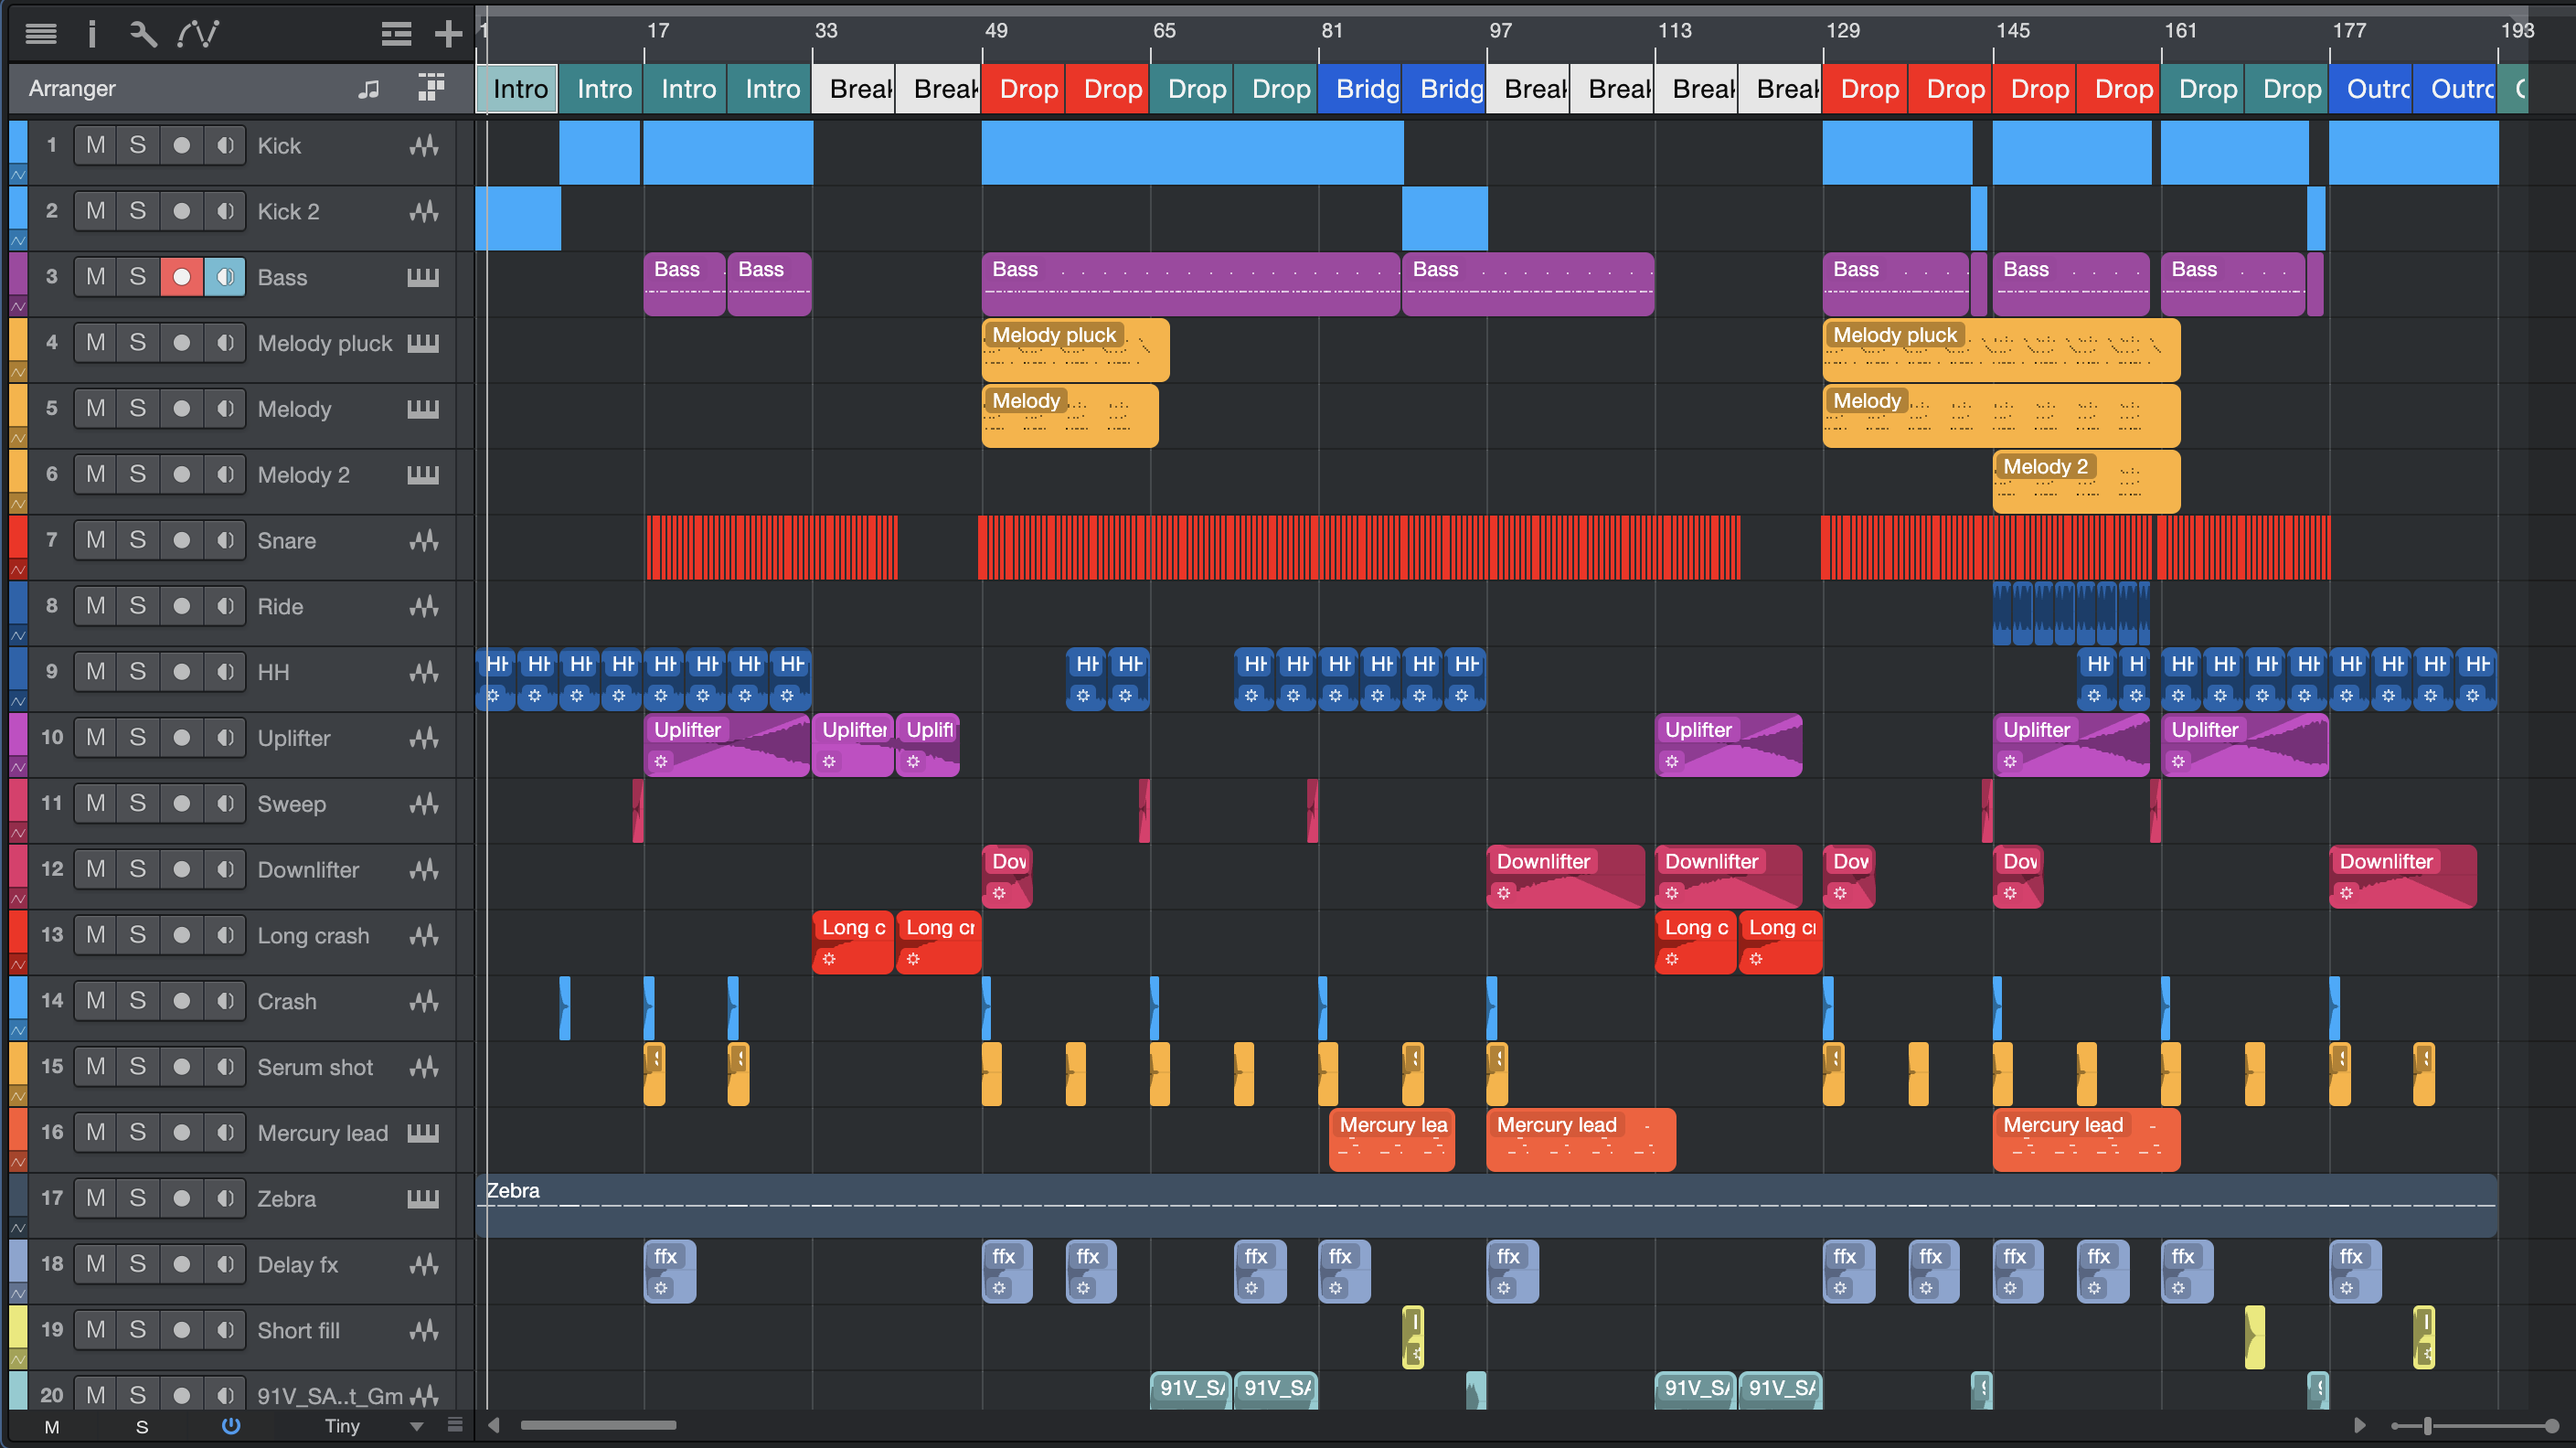Disable record arm on Bass track
Viewport: 2576px width, 1448px height.
point(181,277)
